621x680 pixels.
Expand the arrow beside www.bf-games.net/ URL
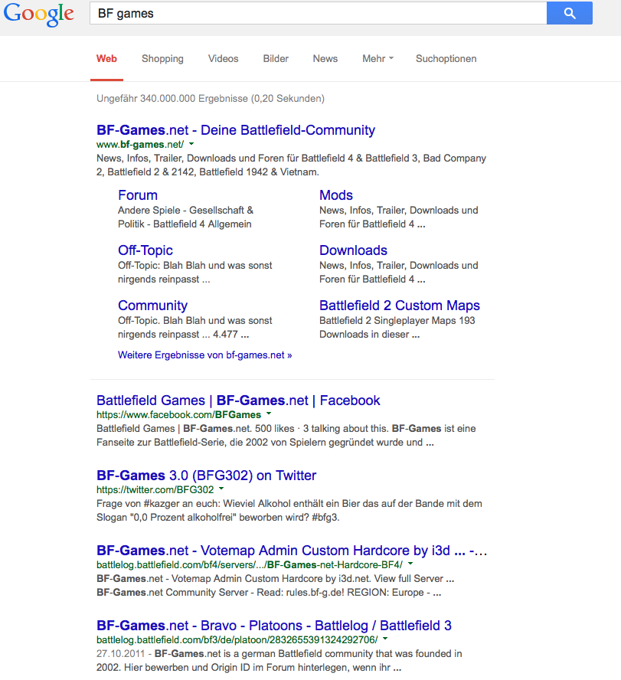(191, 143)
